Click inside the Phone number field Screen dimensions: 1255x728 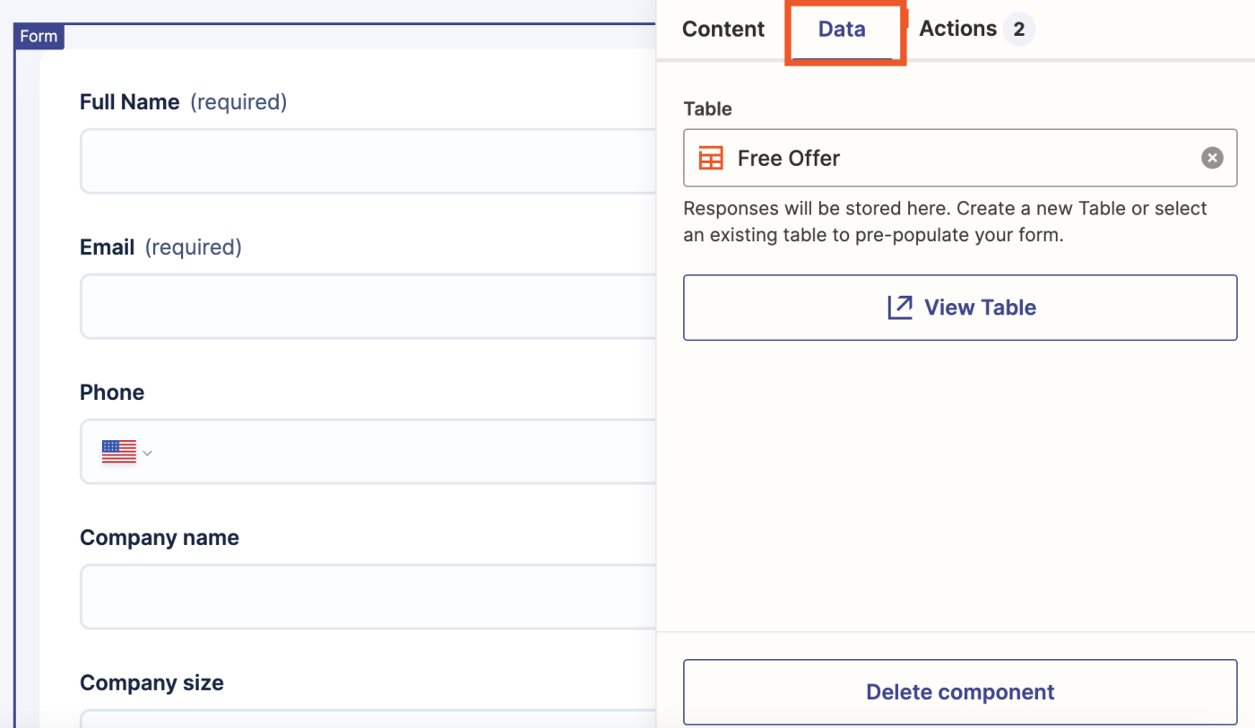point(403,452)
